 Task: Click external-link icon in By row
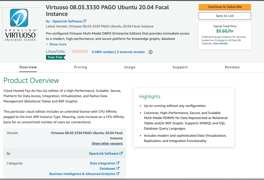coord(121,153)
